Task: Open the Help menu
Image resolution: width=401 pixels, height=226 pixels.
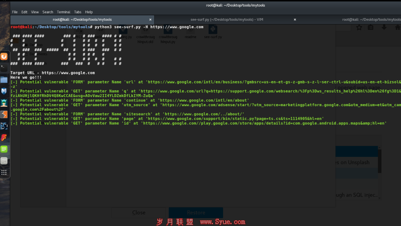Action: 89,12
